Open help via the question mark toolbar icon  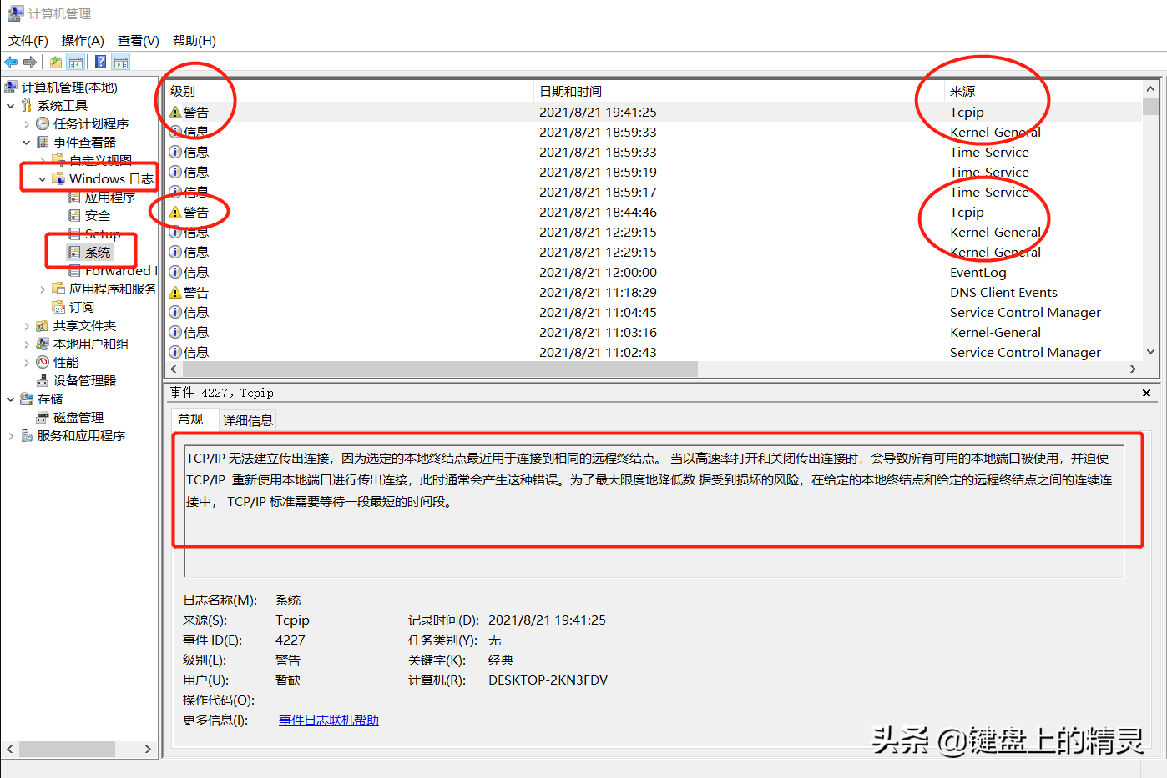(99, 61)
